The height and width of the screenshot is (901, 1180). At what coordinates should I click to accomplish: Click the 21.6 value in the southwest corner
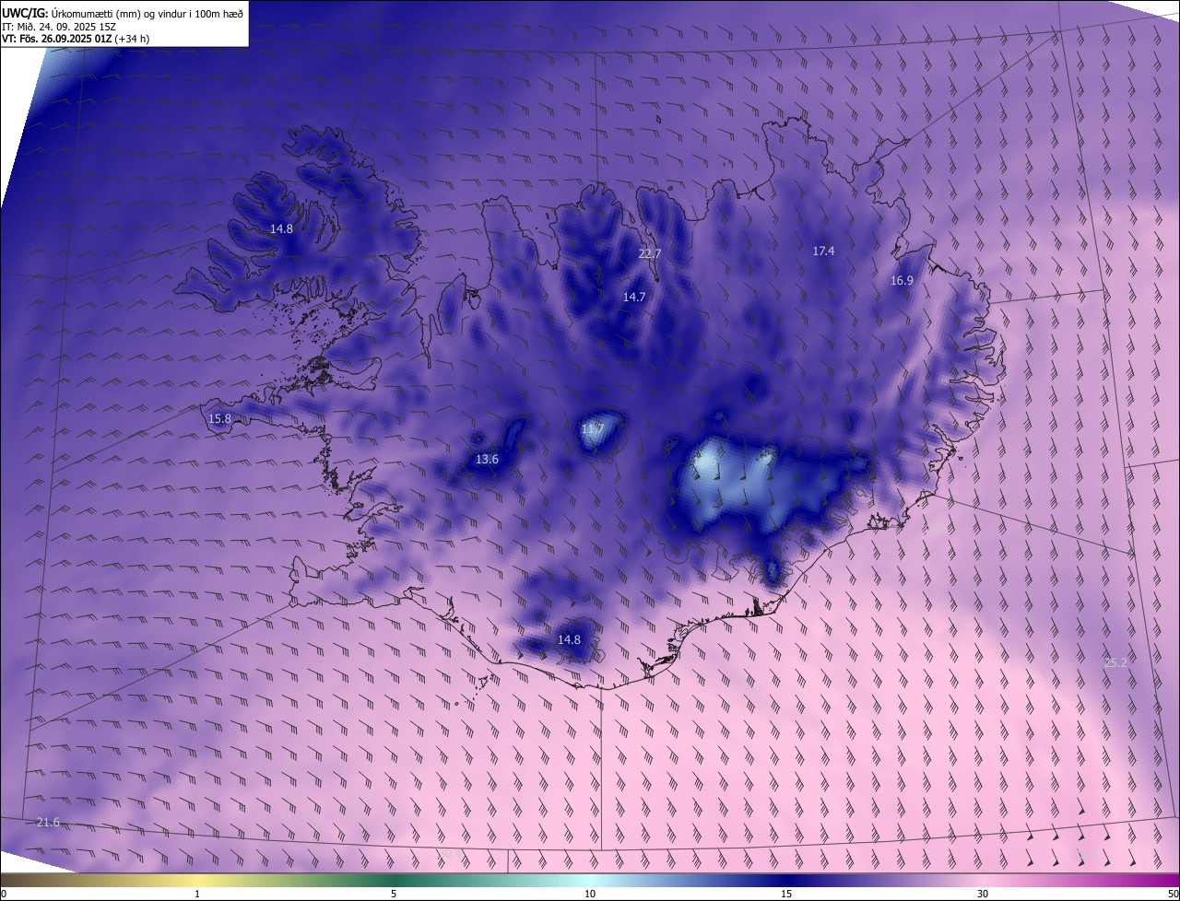[48, 822]
